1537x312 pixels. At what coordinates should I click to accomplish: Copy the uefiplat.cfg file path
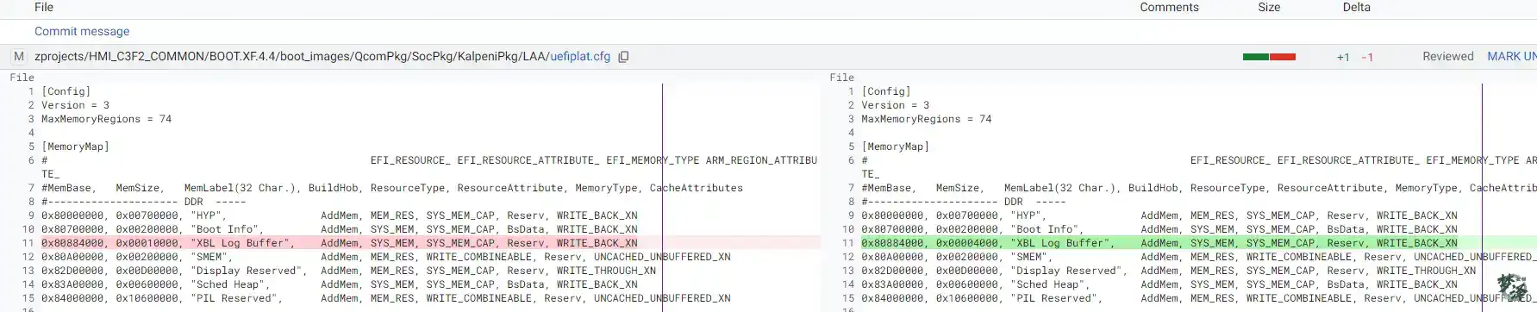point(623,57)
